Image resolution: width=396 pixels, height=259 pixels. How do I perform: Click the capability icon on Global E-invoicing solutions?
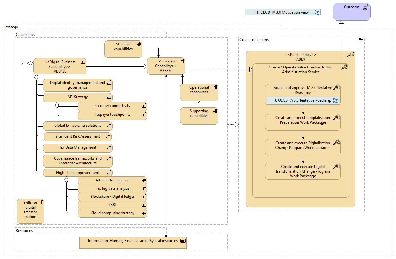click(109, 125)
